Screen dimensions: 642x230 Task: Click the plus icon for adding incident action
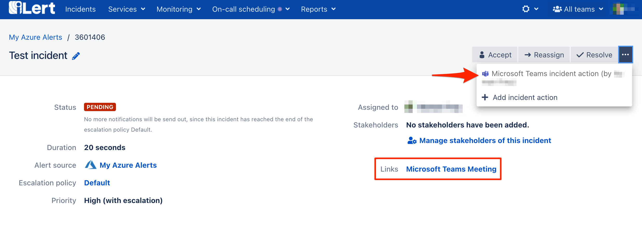tap(485, 97)
